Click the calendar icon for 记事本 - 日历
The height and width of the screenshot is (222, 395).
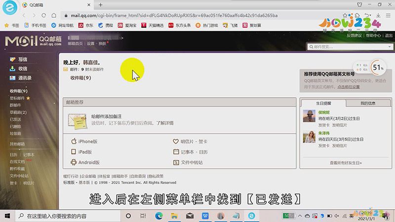[176, 152]
